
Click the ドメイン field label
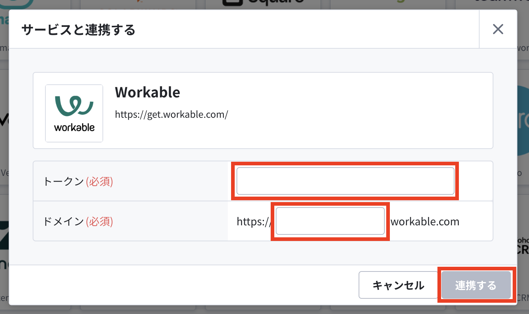[64, 221]
